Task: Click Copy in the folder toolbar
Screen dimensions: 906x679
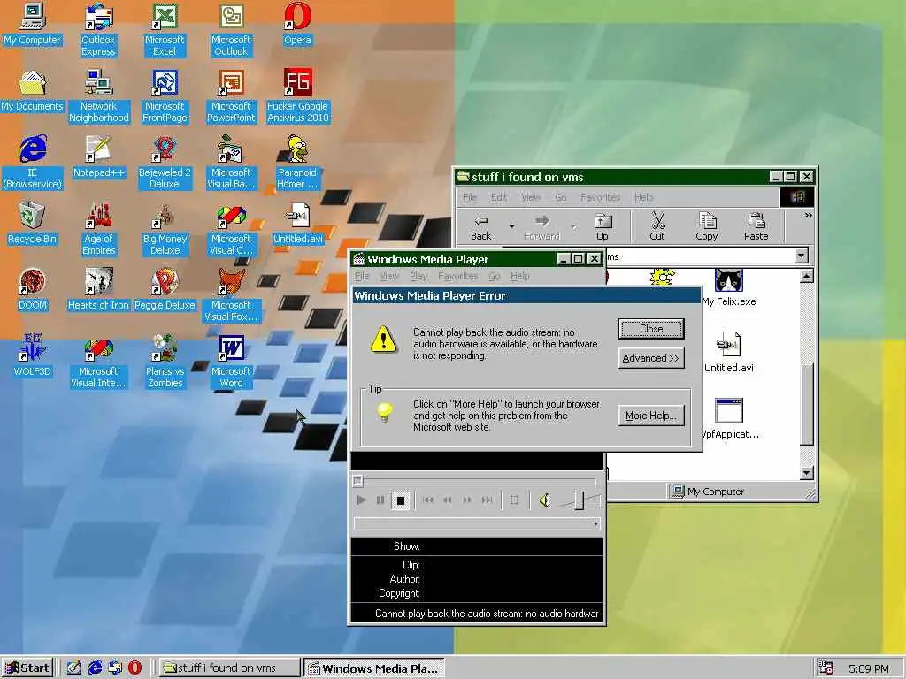Action: 707,227
